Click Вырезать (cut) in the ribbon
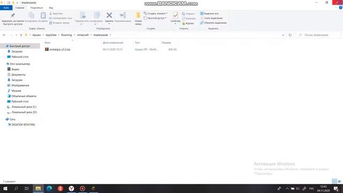This screenshot has height=193, width=343. 56,13
